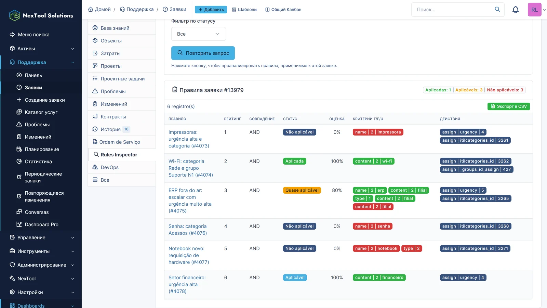
Task: Open the База знаний icon entry
Action: [x=95, y=28]
